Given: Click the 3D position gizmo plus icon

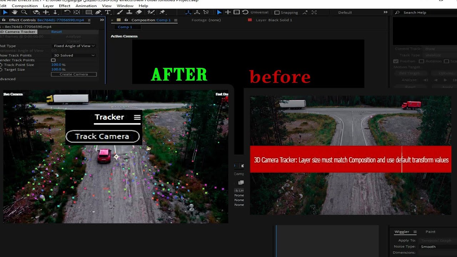Looking at the screenshot, I should pyautogui.click(x=228, y=12).
